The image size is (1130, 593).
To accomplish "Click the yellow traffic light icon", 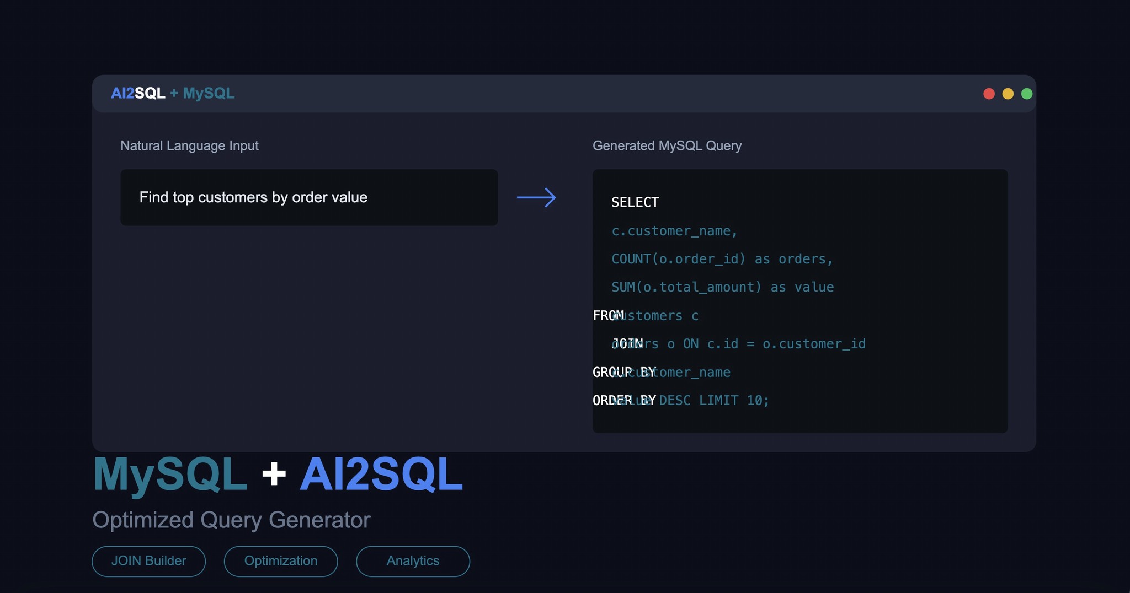I will coord(1008,94).
